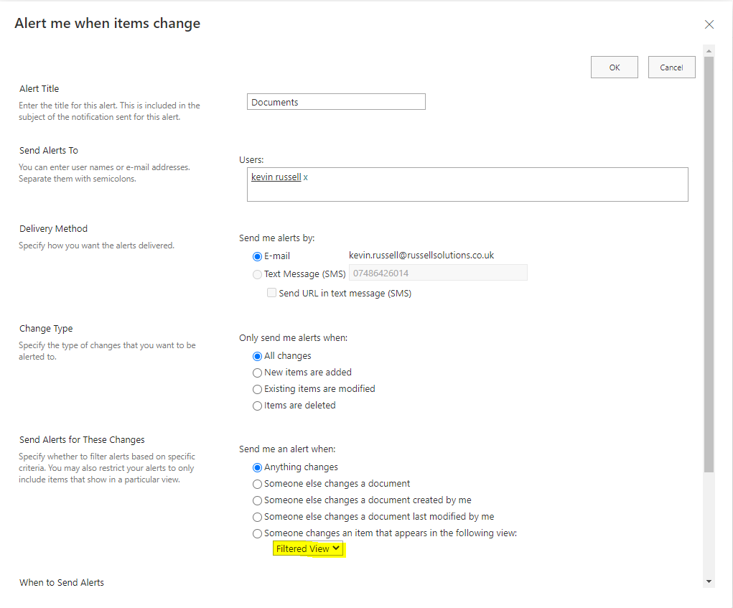Click the Send me an alert when label
The image size is (733, 608).
point(287,449)
